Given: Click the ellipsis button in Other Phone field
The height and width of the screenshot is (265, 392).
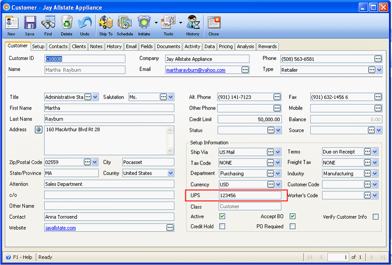Looking at the screenshot, I should pyautogui.click(x=277, y=108).
